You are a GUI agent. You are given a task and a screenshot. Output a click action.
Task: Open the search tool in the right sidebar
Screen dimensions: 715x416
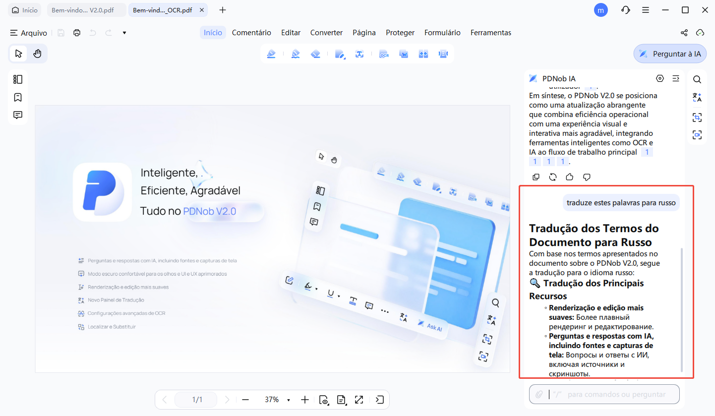pyautogui.click(x=697, y=79)
